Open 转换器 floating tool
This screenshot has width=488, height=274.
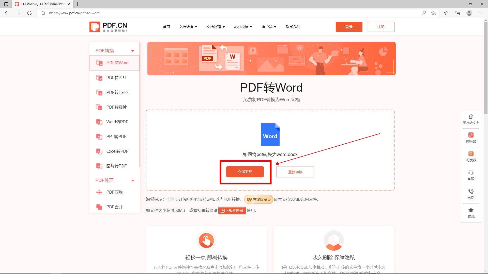click(471, 138)
